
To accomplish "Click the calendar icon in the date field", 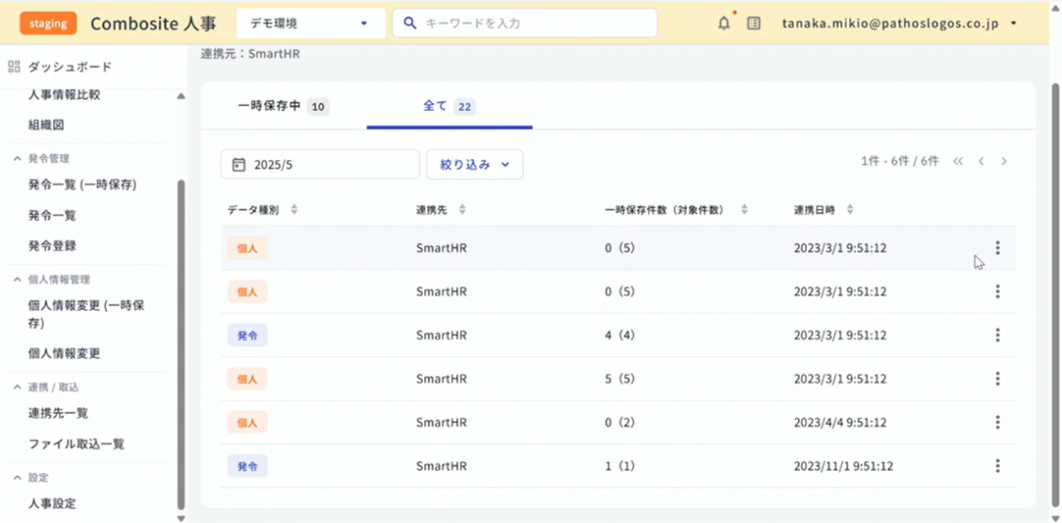I will [239, 164].
